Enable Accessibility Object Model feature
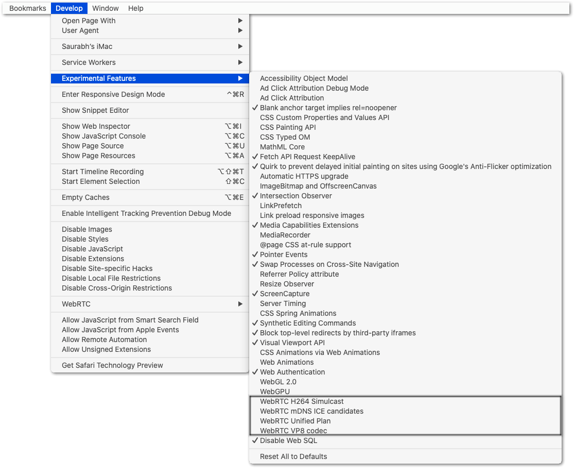Image resolution: width=574 pixels, height=476 pixels. [x=405, y=78]
